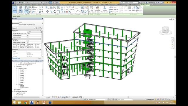Toggle Enable Analytical Model checkbox
The width and height of the screenshot is (188, 106).
[x=28, y=42]
